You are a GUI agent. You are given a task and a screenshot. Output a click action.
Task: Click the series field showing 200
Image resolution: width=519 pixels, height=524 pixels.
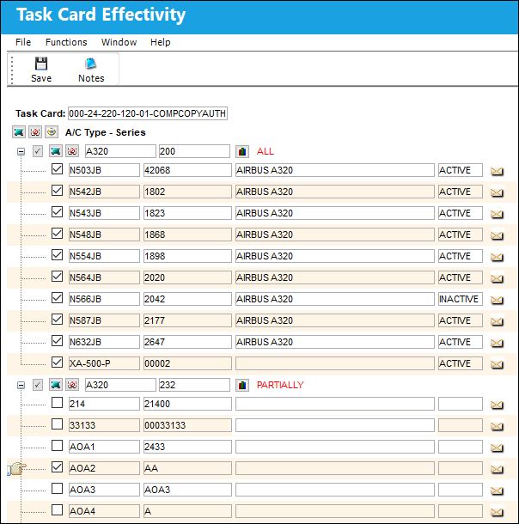(x=194, y=151)
